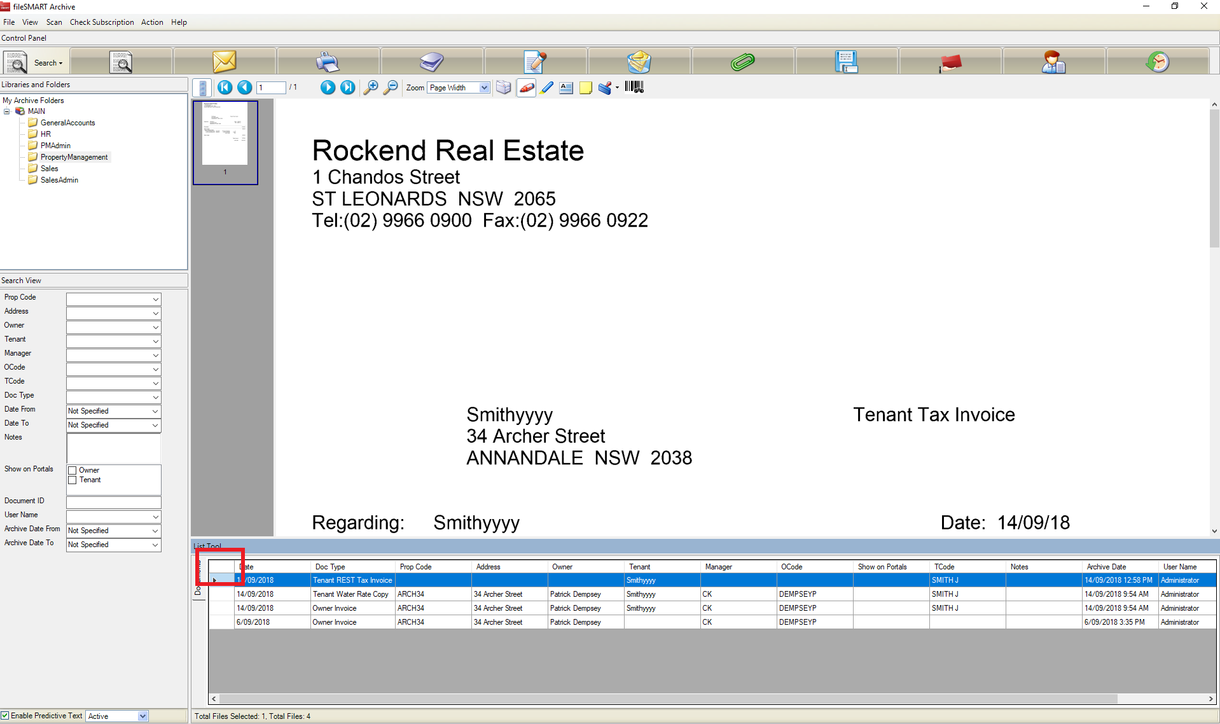Toggle Enable Predictive Text checkbox
Screen dimensions: 1220x724
tap(5, 716)
